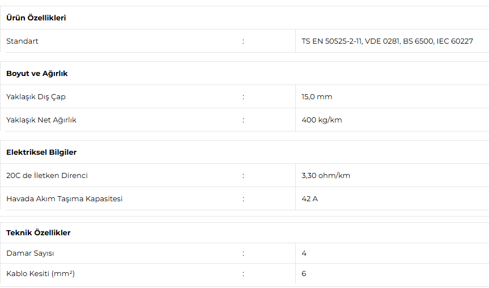Click the 400 kg/km weight value
The height and width of the screenshot is (288, 489).
(321, 120)
